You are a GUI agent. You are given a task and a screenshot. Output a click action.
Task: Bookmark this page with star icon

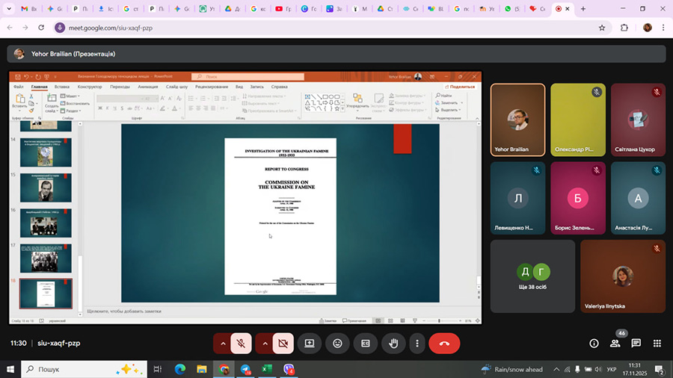602,28
